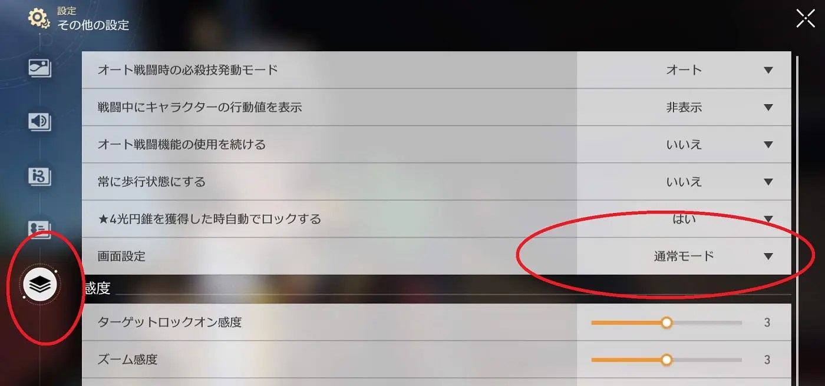Click the settings gear icon at top
Viewport: 825px width, 386px height.
[x=39, y=18]
